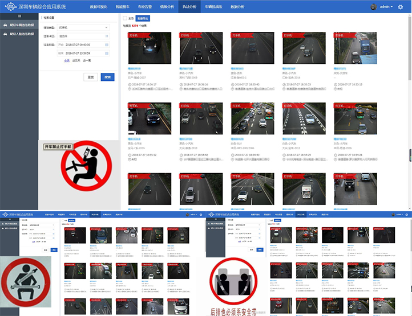The height and width of the screenshot is (316, 412).
Task: Open the admin account dropdown
Action: [386, 7]
